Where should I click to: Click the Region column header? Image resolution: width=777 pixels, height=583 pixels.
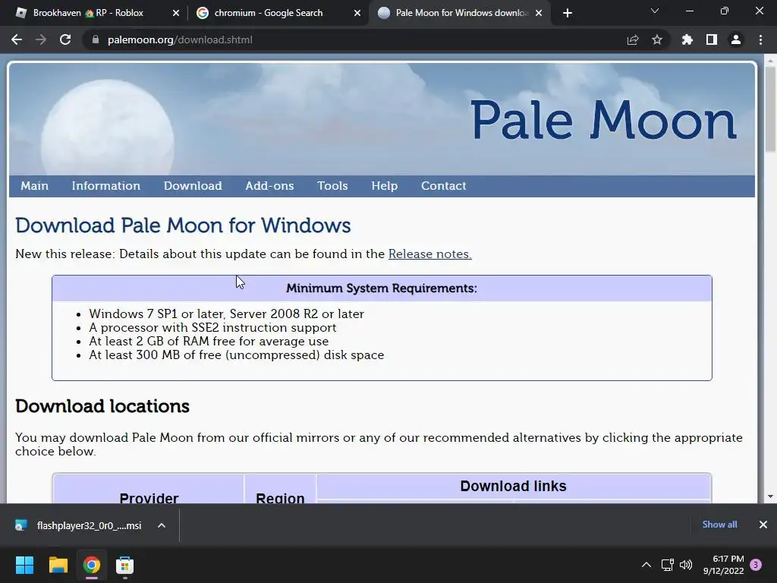(280, 498)
